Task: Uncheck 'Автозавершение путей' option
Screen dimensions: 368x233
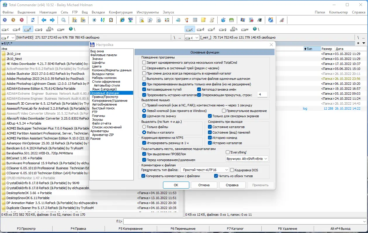Action: pos(144,89)
